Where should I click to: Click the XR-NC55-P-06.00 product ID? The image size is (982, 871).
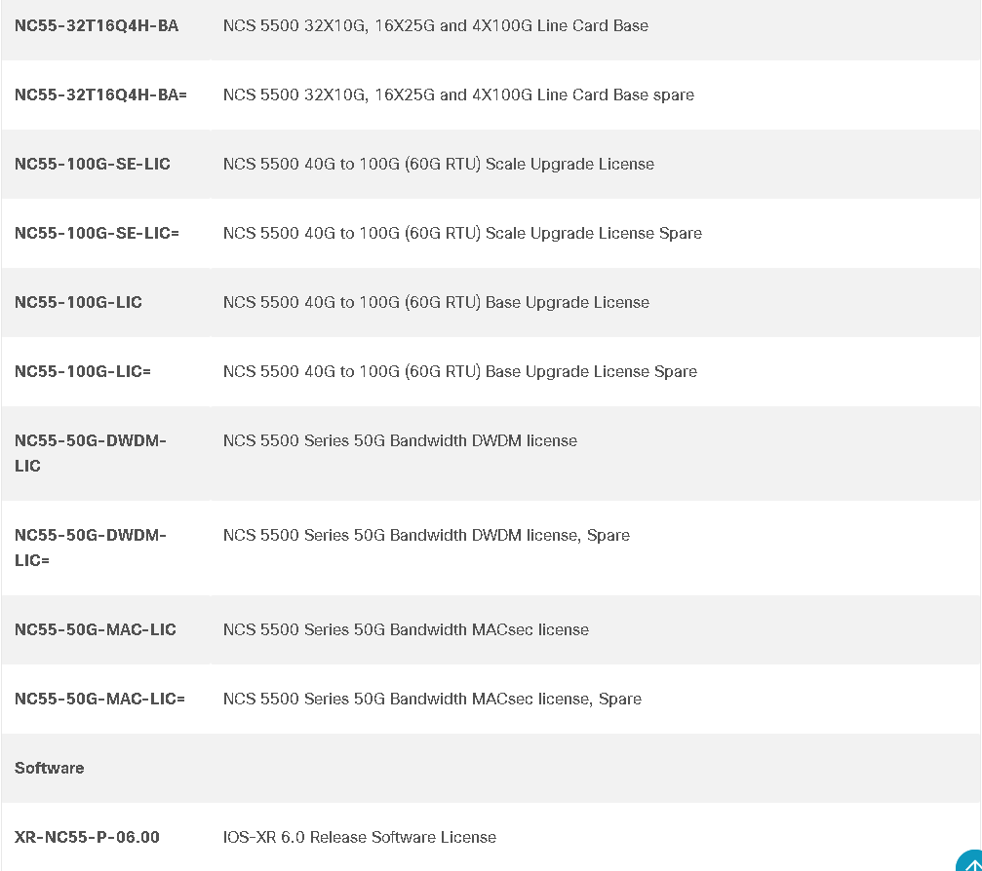(x=87, y=837)
